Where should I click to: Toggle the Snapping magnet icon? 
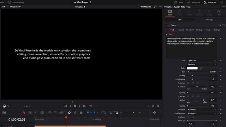69,113
